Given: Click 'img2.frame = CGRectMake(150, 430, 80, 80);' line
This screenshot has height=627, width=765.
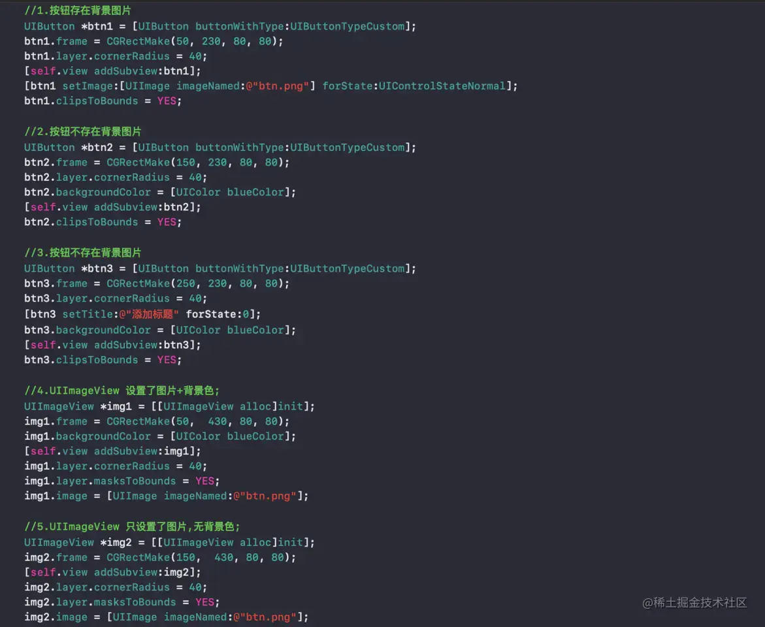Looking at the screenshot, I should click(160, 557).
